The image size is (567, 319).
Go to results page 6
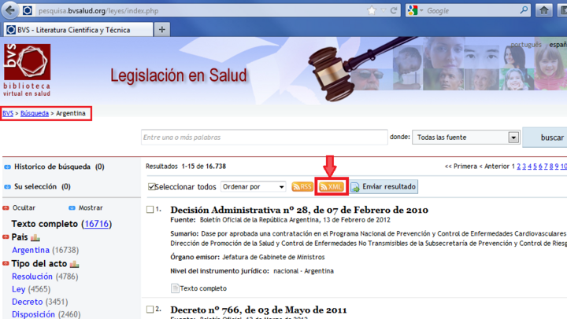540,167
